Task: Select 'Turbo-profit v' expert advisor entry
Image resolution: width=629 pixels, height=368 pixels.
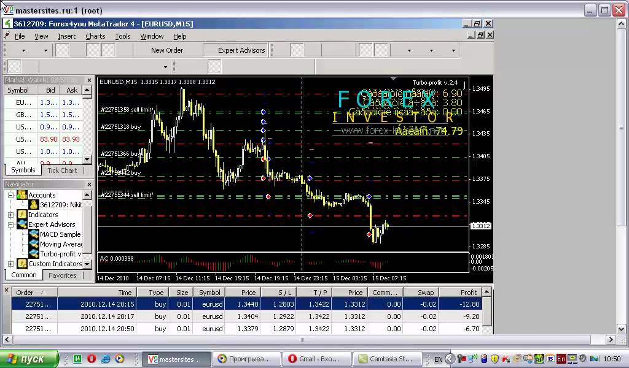Action: click(x=61, y=254)
